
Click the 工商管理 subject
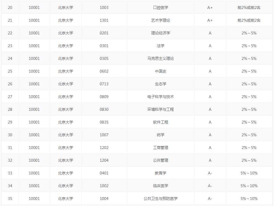coord(161,148)
